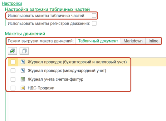166x121 pixels.
Task: Open the Настройки link
Action: tap(12, 3)
